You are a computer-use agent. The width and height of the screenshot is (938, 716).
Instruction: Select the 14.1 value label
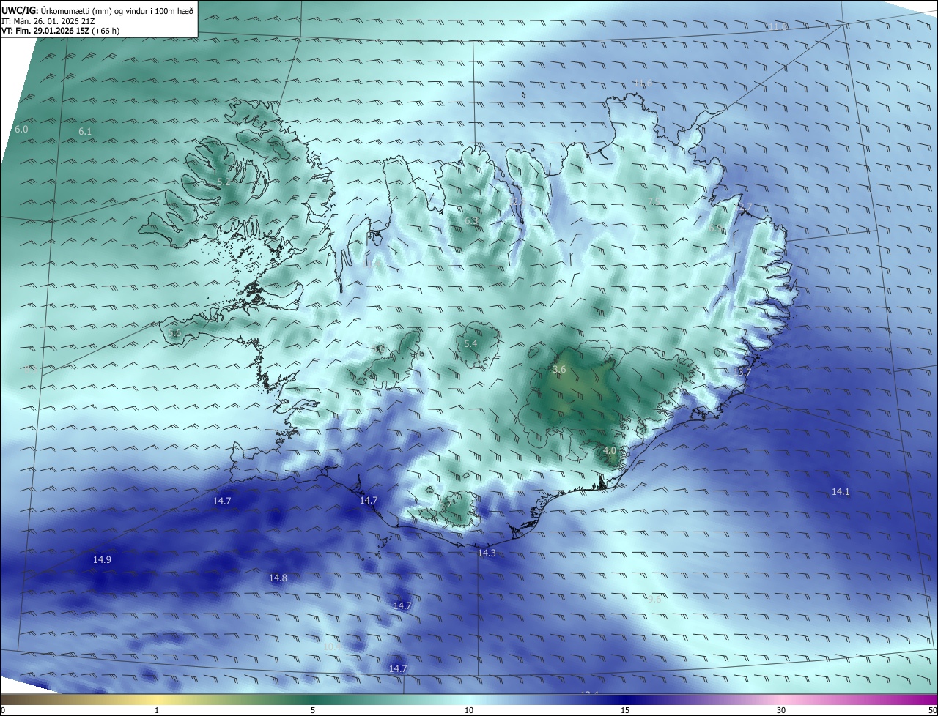841,492
